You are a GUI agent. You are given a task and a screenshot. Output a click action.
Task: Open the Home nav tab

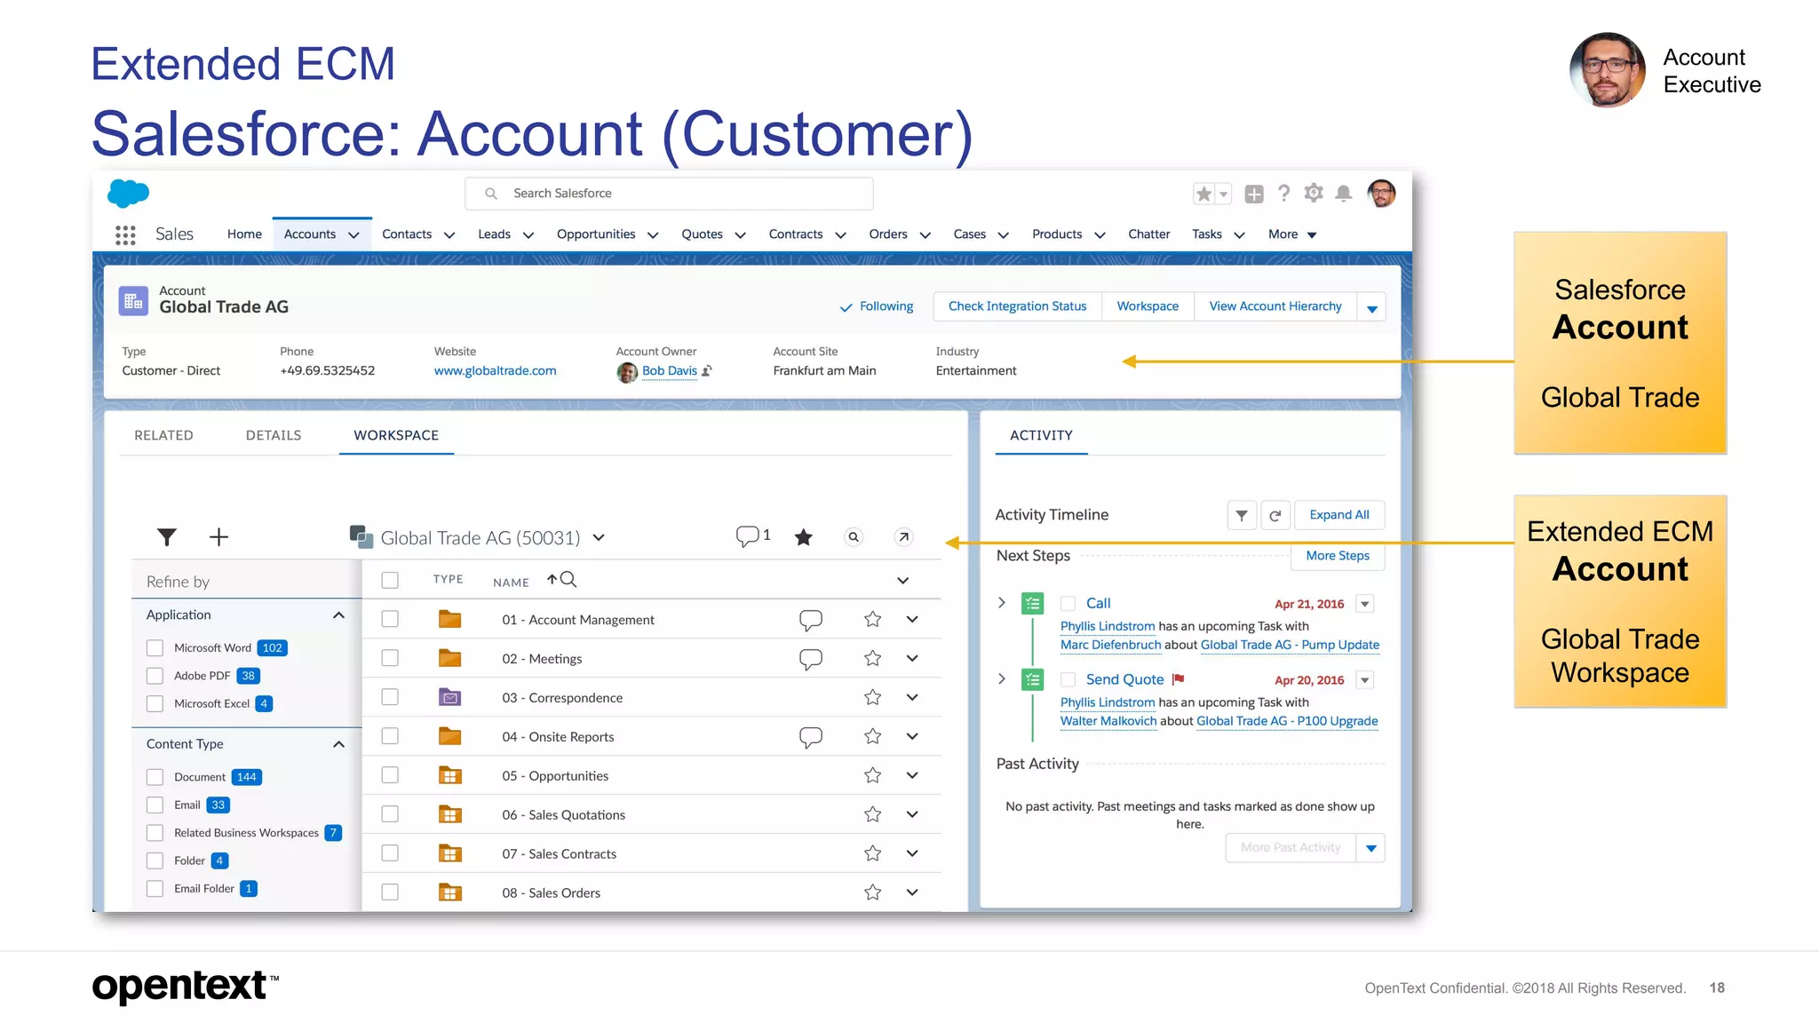point(244,234)
